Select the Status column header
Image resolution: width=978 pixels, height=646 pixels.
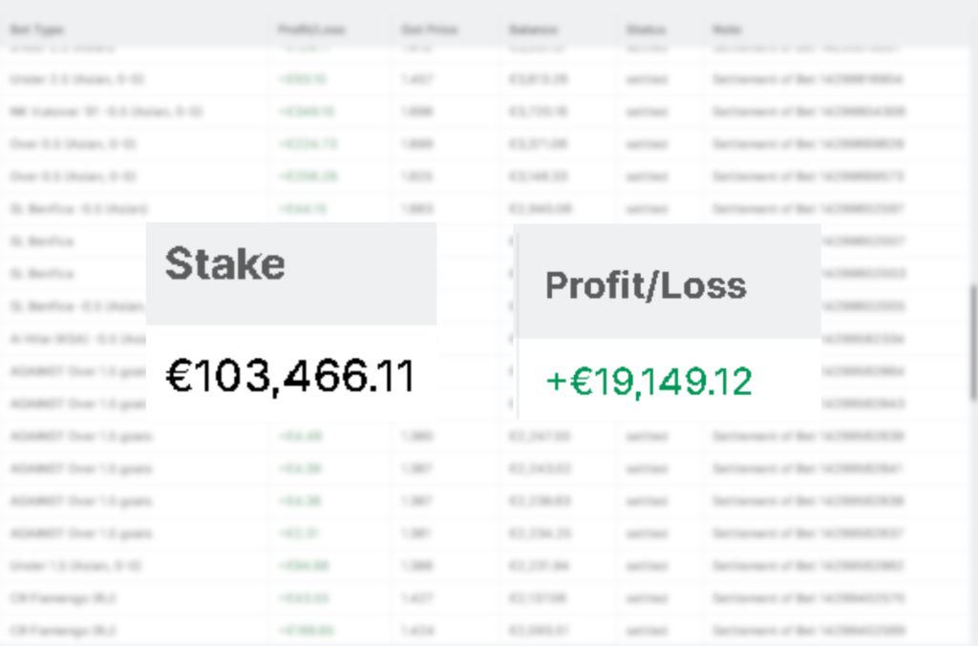647,30
